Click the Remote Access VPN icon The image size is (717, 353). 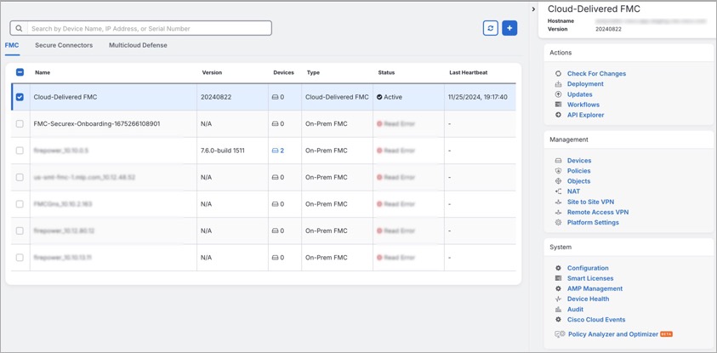point(558,212)
